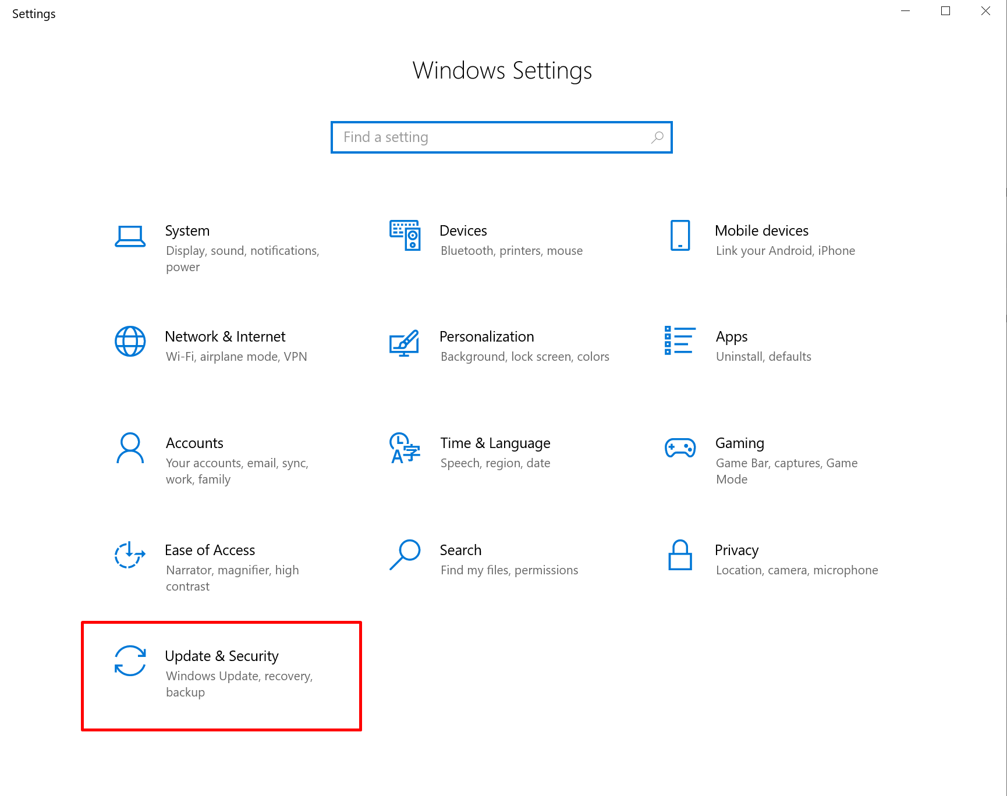The width and height of the screenshot is (1007, 796).
Task: Select the Network & Internet globe icon
Action: click(x=130, y=342)
